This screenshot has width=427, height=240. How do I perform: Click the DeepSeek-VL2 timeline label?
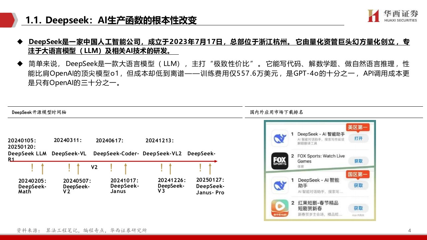pos(162,154)
